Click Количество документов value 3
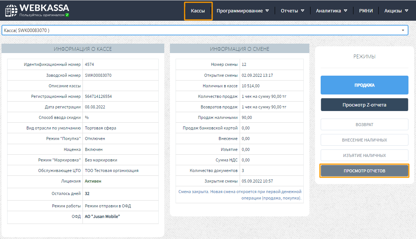The image size is (416, 239). click(243, 170)
